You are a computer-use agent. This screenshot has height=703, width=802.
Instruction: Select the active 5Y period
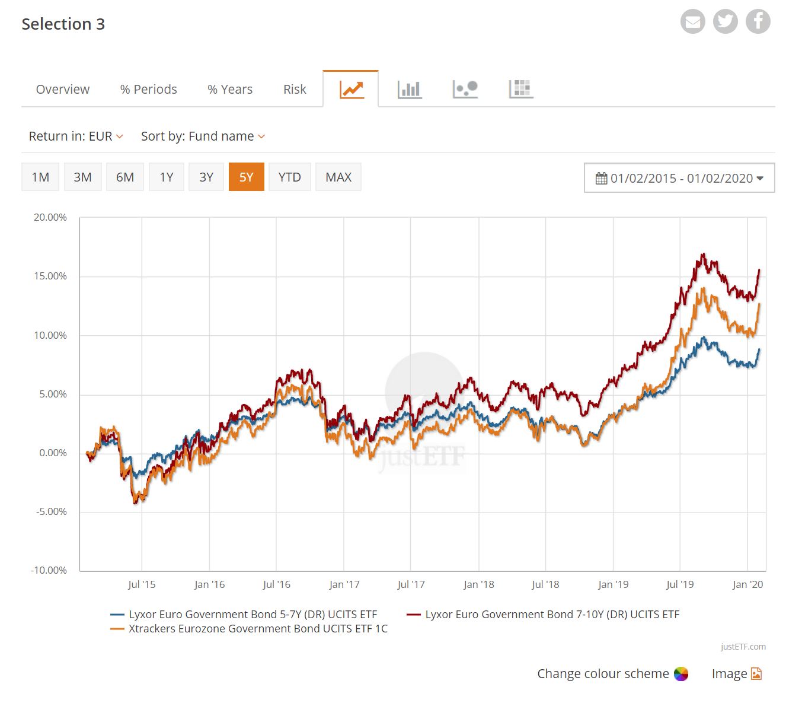(246, 177)
